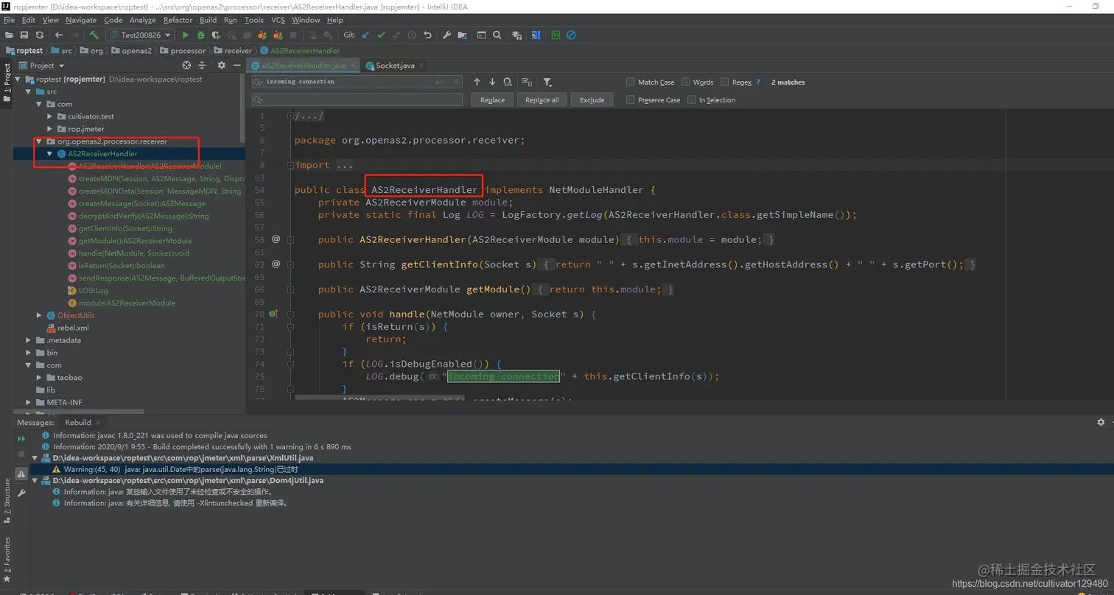Open Project panel gear settings
1114x595 pixels.
pyautogui.click(x=221, y=66)
